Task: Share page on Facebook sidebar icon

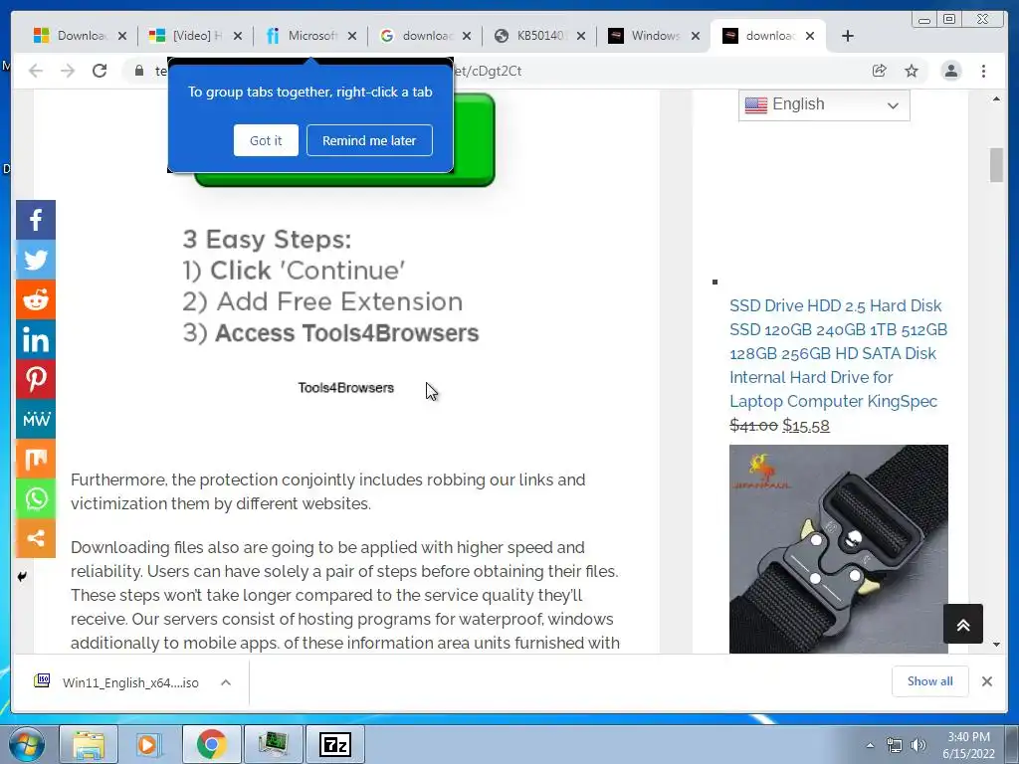Action: (x=36, y=220)
